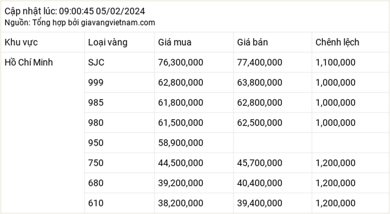The image size is (390, 214).
Task: Click 985 buy price 61,800,000
Action: click(181, 103)
